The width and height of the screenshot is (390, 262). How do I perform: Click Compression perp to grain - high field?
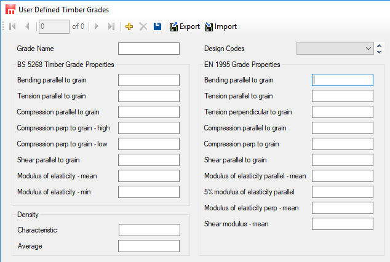tap(149, 128)
